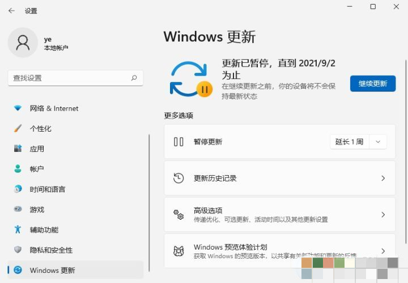Click the Time and language globe icon
Screen dimensions: 408x283
pos(18,189)
